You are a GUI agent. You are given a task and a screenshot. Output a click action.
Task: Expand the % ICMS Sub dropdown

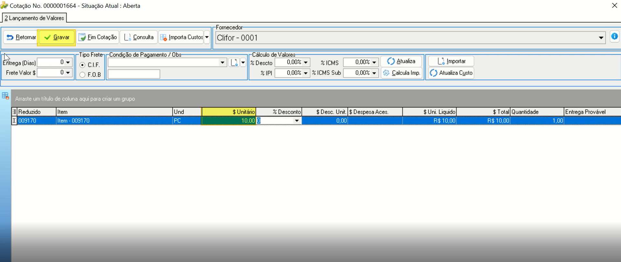coord(374,73)
